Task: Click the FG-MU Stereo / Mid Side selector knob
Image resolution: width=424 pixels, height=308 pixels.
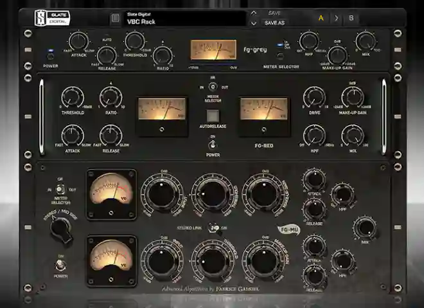Action: tap(62, 230)
